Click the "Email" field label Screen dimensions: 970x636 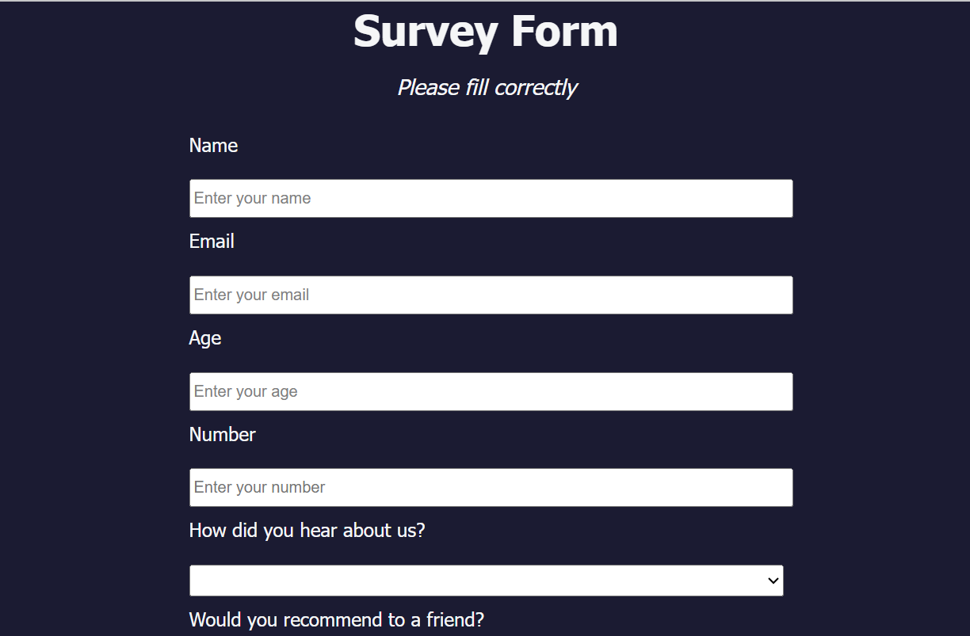(x=212, y=242)
